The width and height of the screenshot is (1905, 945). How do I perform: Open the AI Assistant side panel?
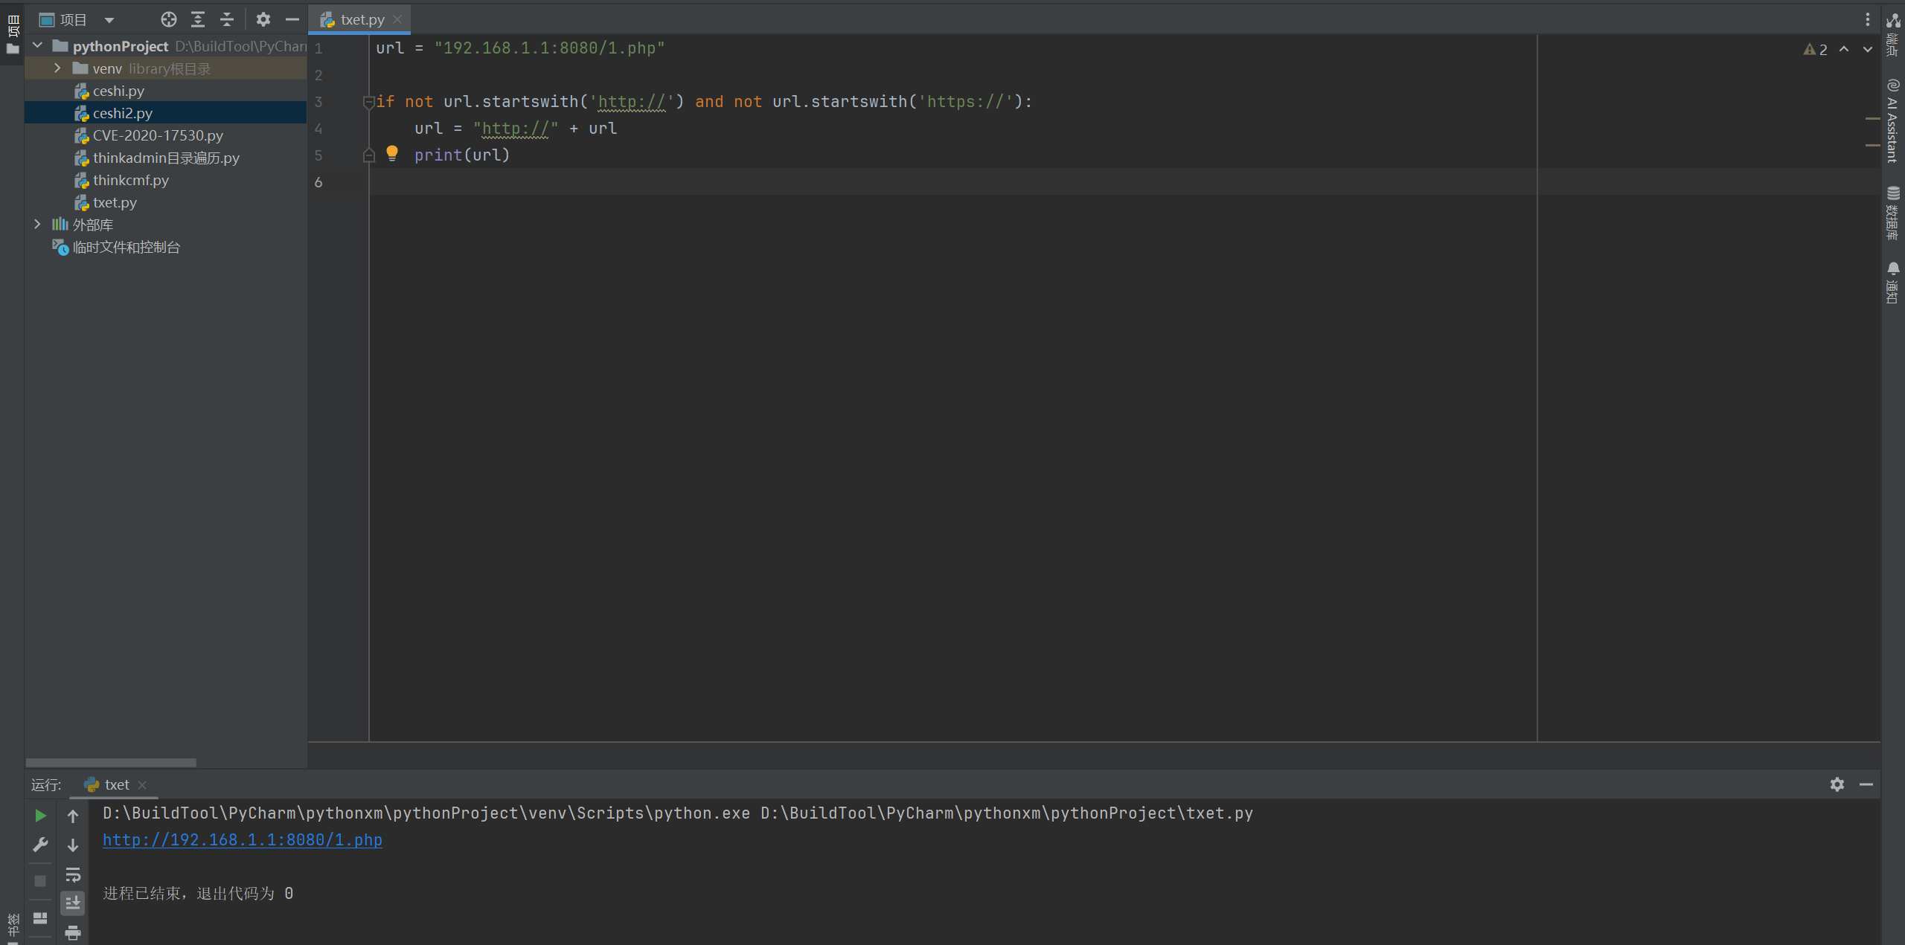tap(1893, 120)
